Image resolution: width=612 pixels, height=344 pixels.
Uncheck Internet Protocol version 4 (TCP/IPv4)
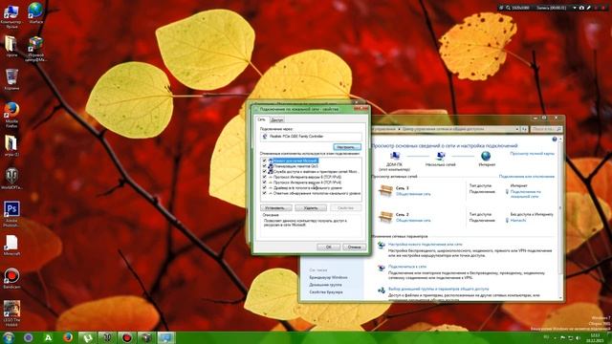click(265, 183)
